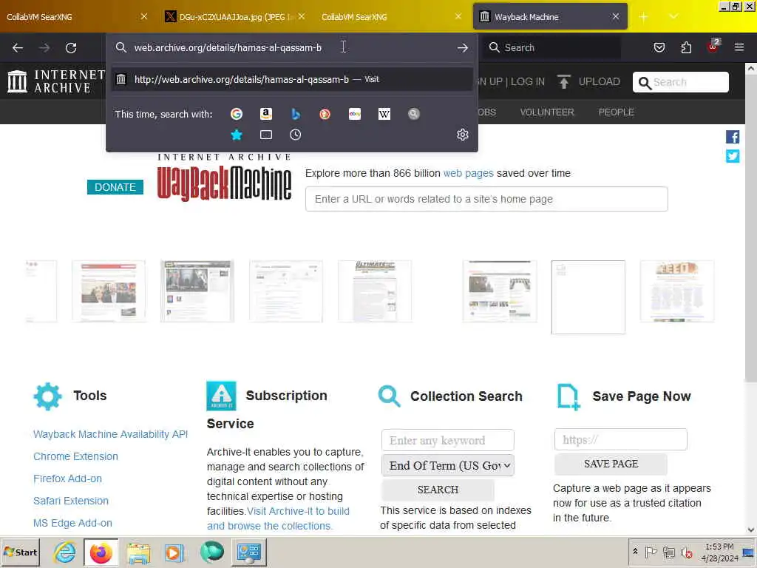Click the LOG IN link
This screenshot has width=757, height=568.
528,81
